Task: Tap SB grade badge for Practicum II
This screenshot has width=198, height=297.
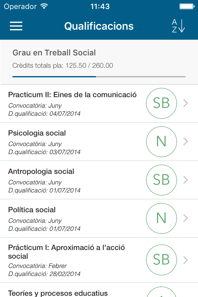Action: click(161, 103)
